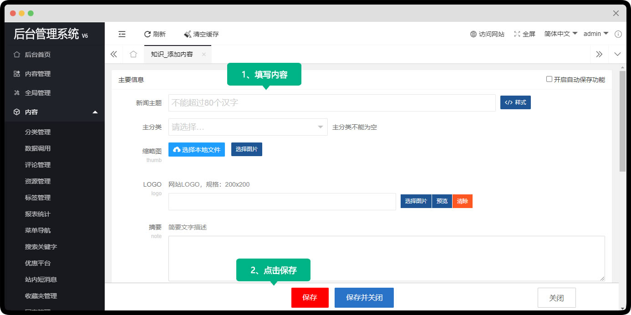Image resolution: width=631 pixels, height=315 pixels.
Task: Click the red 保存 button
Action: (x=310, y=298)
